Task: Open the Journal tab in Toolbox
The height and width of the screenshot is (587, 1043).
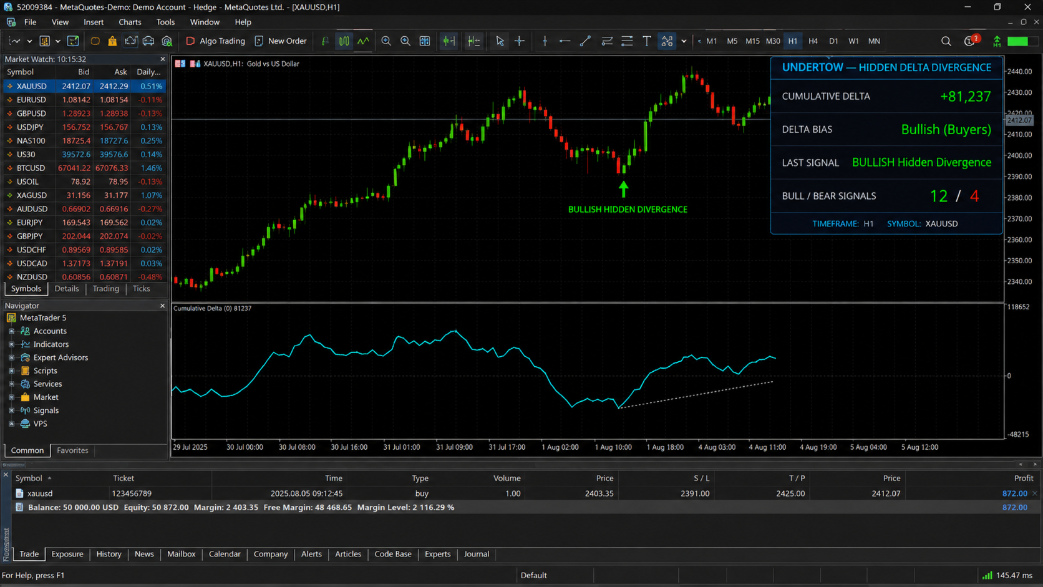Action: pyautogui.click(x=477, y=554)
